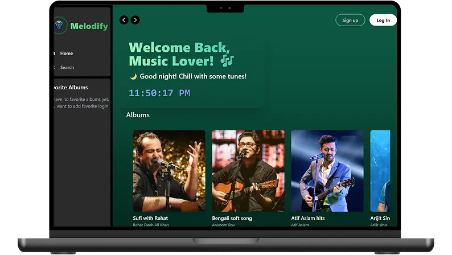The width and height of the screenshot is (452, 255).
Task: Open Home in the sidebar
Action: (67, 54)
